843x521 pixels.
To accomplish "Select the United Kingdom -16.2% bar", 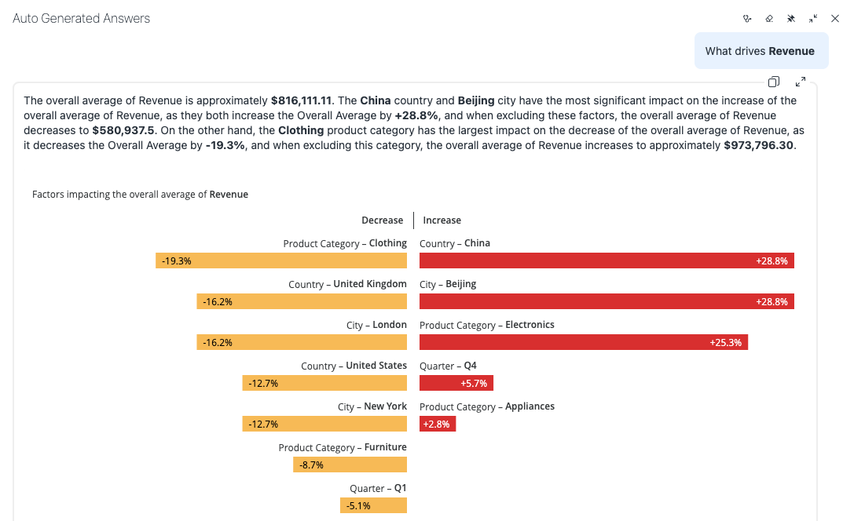I will pos(302,301).
